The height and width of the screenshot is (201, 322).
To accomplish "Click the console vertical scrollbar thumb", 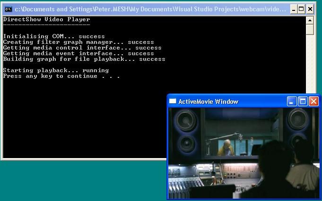I will click(x=310, y=29).
